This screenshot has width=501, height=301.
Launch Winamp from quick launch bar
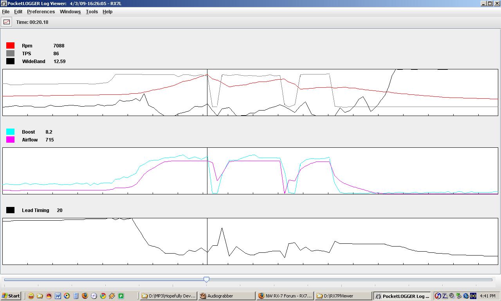[x=112, y=296]
